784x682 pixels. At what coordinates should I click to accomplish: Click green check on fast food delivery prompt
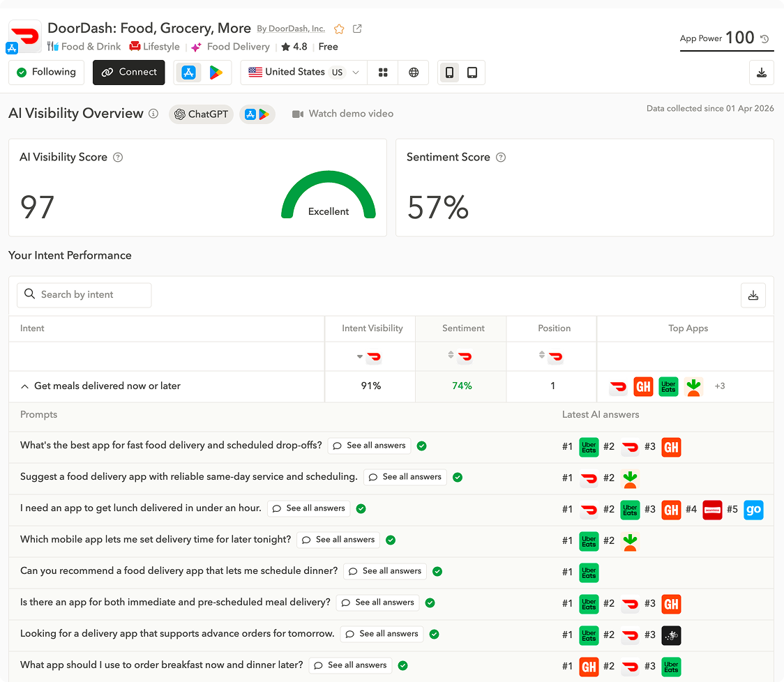coord(421,446)
